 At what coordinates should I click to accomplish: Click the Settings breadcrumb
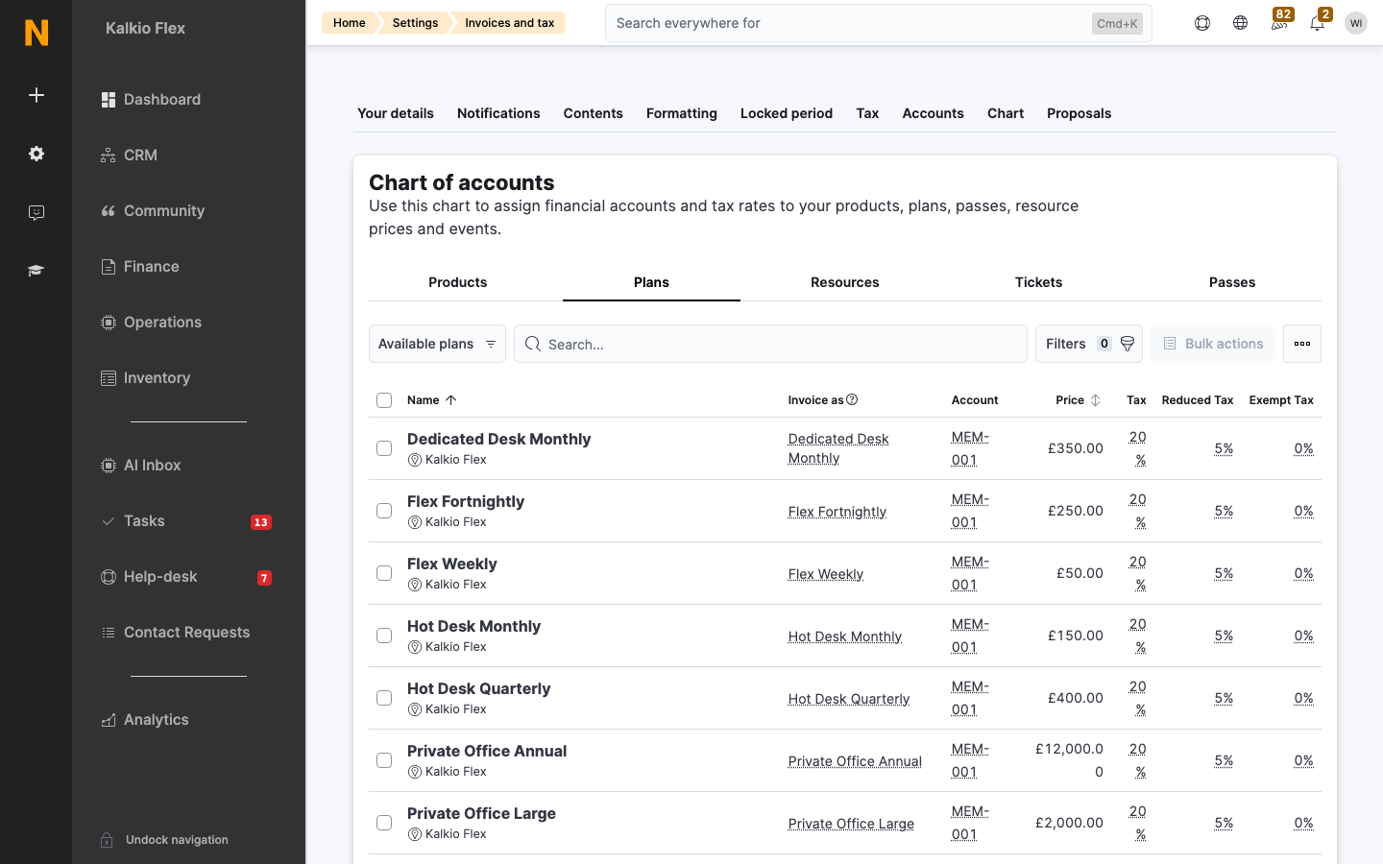point(415,23)
